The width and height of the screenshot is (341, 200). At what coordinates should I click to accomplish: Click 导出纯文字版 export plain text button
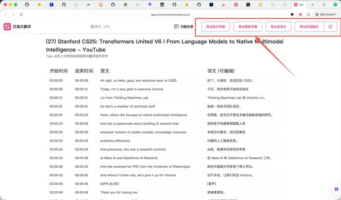pyautogui.click(x=216, y=27)
